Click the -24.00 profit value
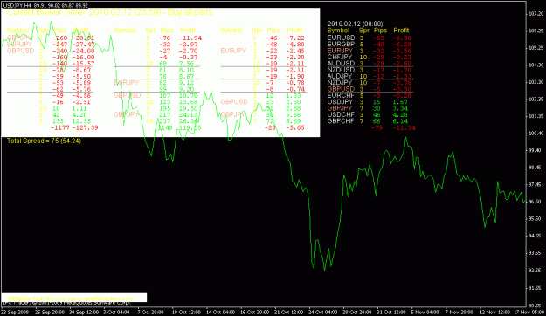This screenshot has width=546, height=316. tap(83, 51)
